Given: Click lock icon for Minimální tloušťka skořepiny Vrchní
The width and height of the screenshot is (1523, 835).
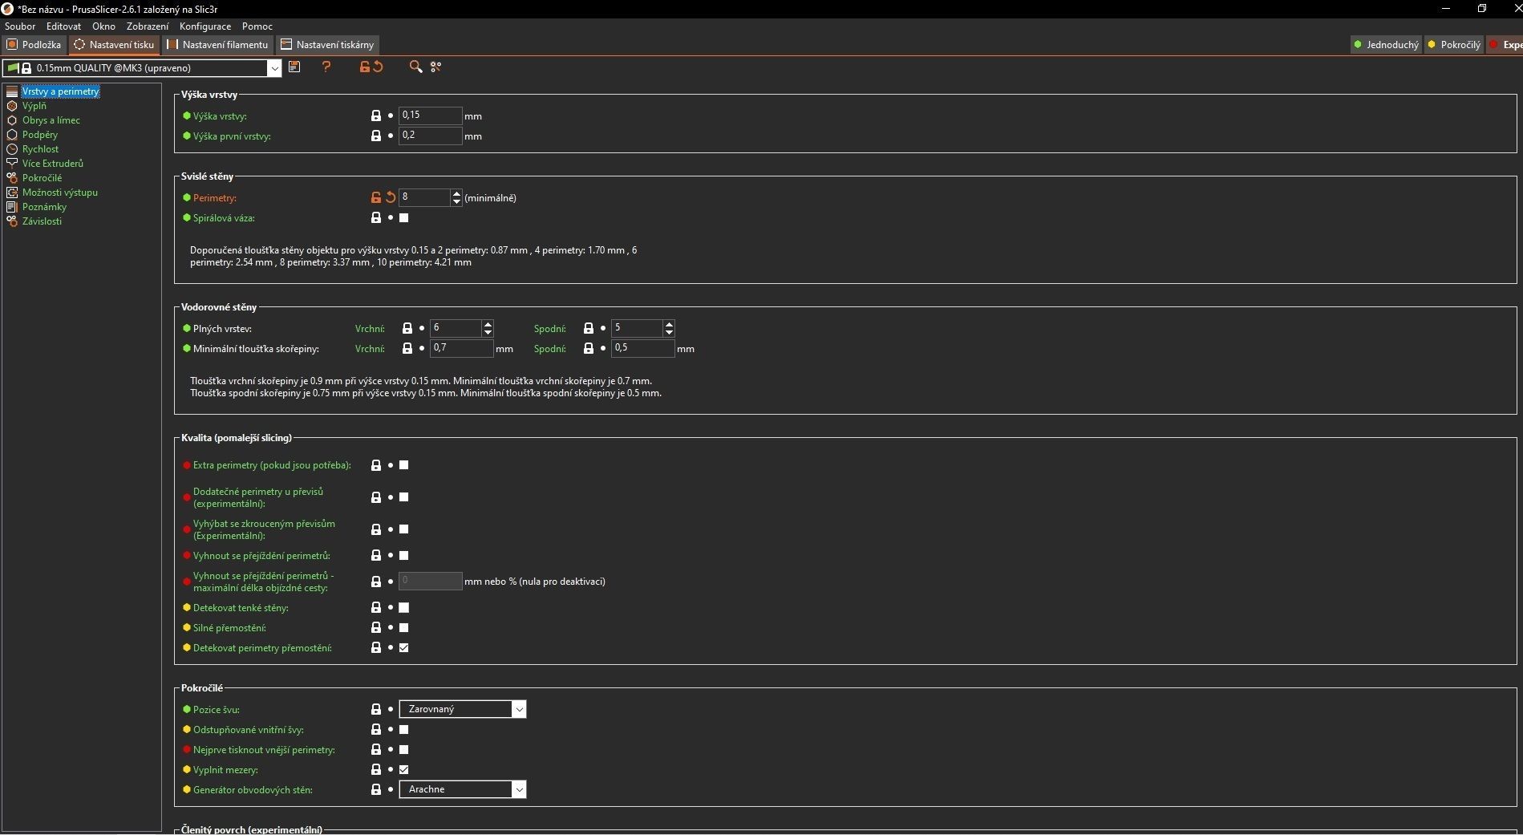Looking at the screenshot, I should (407, 348).
